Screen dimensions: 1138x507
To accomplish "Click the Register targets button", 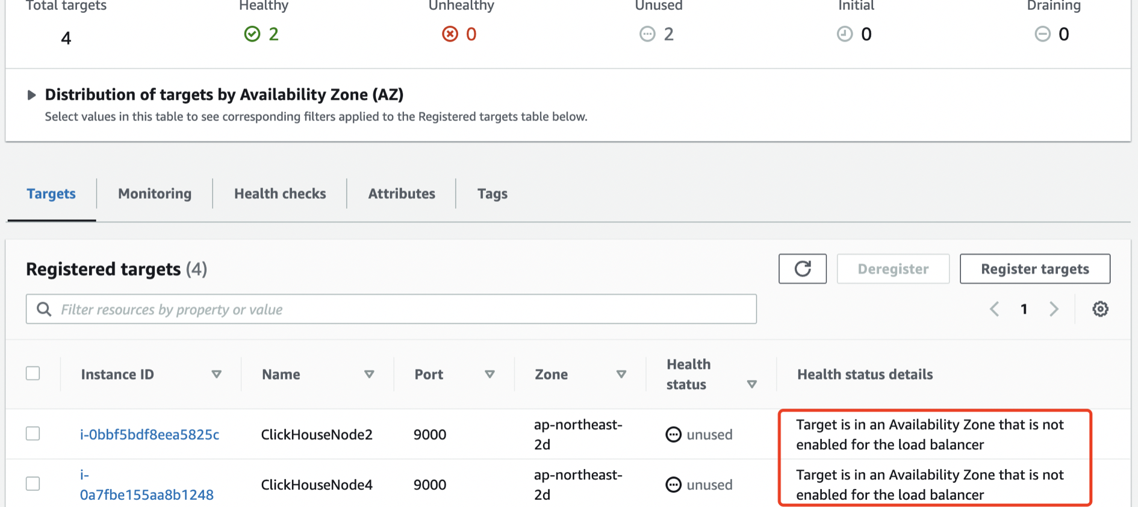I will tap(1035, 269).
